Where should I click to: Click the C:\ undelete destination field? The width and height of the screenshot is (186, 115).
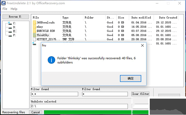coord(79,106)
